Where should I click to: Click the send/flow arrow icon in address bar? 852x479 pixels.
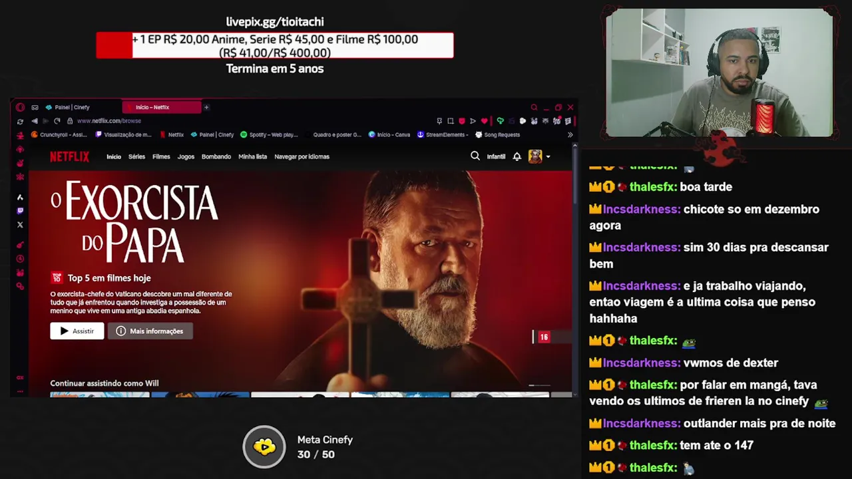pos(473,121)
